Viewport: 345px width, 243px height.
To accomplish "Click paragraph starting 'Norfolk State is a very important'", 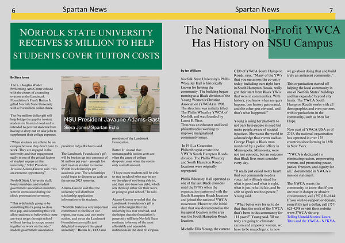I will click(85, 218).
